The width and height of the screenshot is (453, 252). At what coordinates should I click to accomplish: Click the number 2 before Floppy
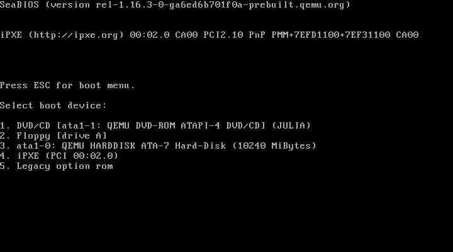[x=3, y=135]
